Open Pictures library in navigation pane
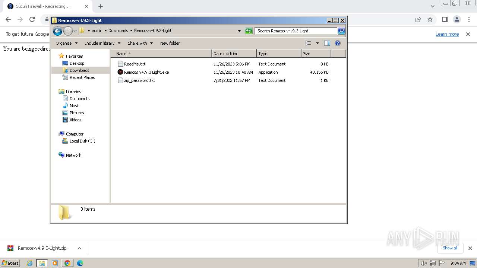Image resolution: width=477 pixels, height=268 pixels. [77, 113]
